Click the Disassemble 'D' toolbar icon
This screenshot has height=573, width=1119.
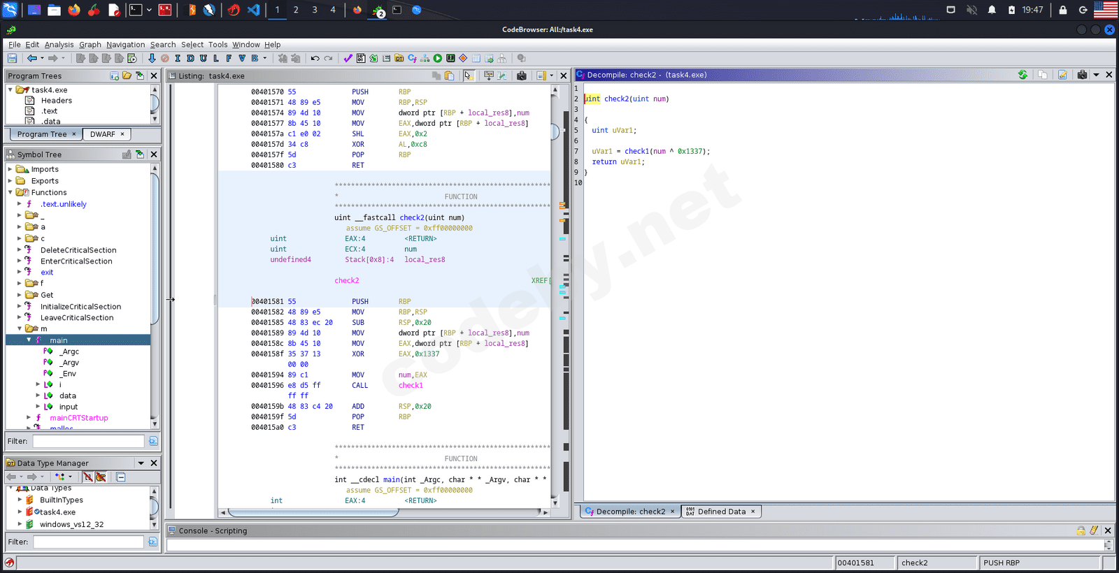(x=190, y=59)
